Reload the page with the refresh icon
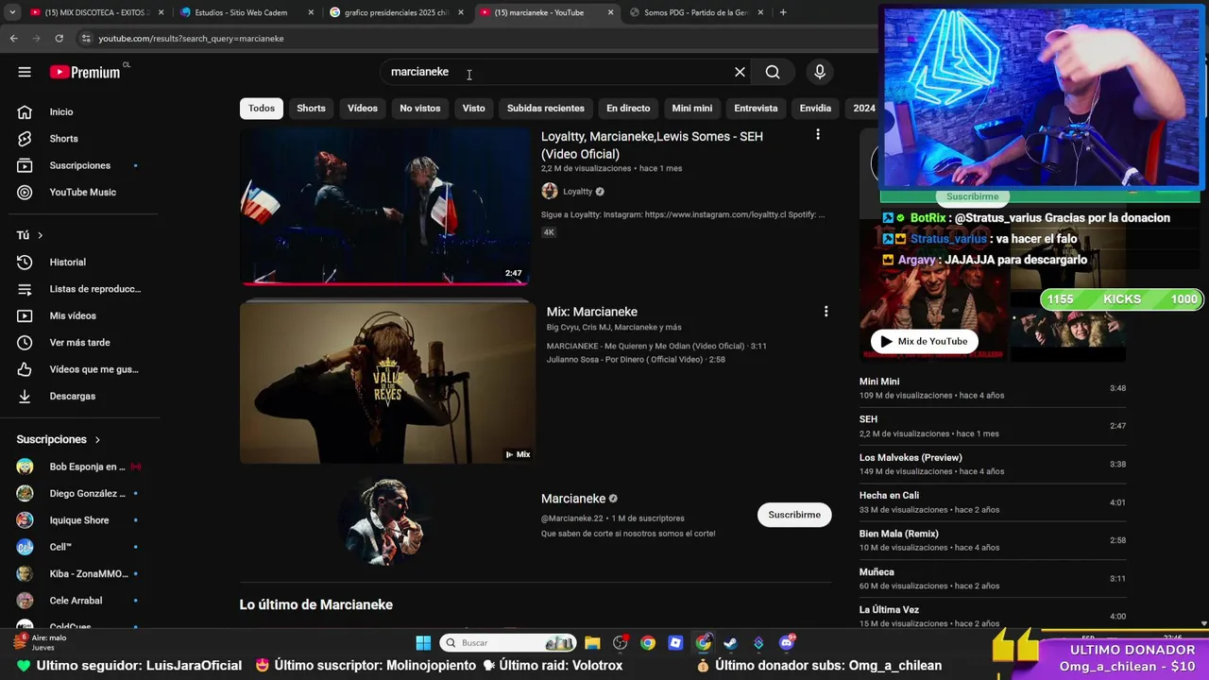Image resolution: width=1209 pixels, height=680 pixels. point(59,38)
